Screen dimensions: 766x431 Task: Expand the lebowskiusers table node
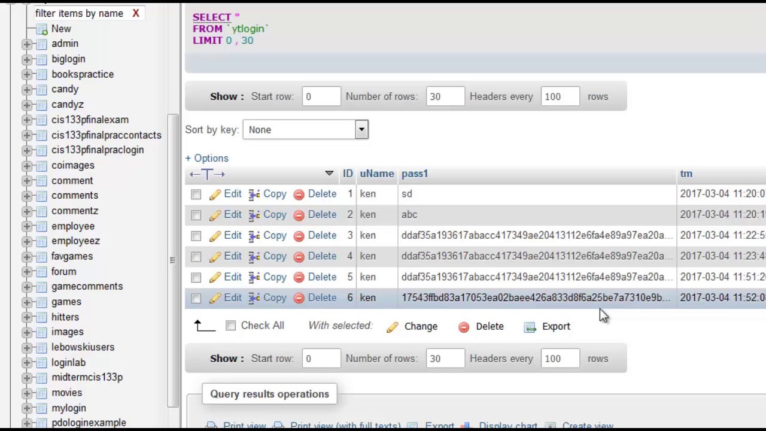coord(27,347)
